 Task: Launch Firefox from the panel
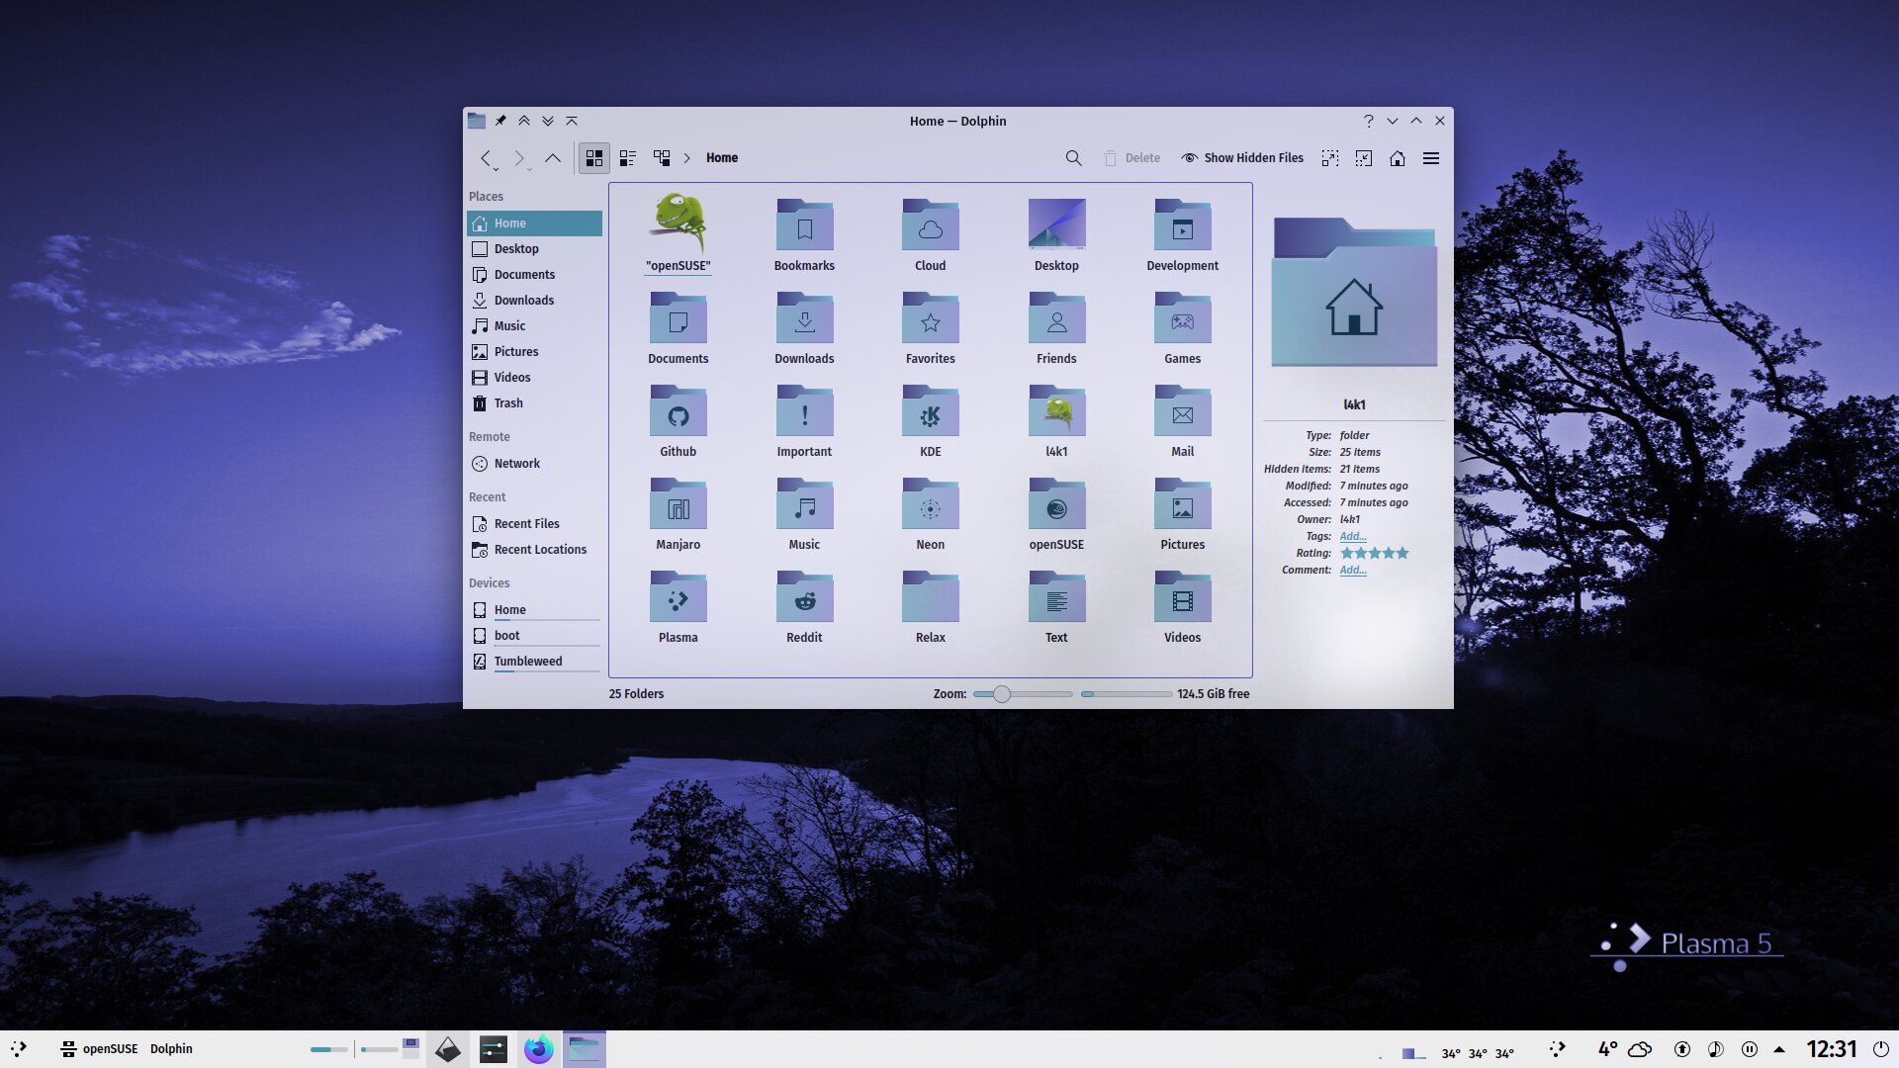539,1049
